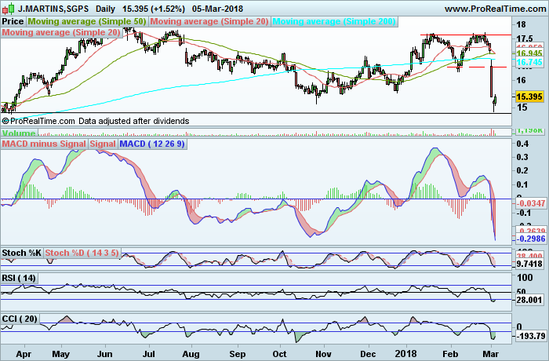The width and height of the screenshot is (549, 361).
Task: Select the Moving average (Simple 200) legend
Action: pyautogui.click(x=334, y=21)
